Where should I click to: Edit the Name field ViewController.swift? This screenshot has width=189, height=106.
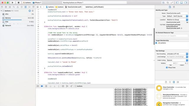pos(177,13)
